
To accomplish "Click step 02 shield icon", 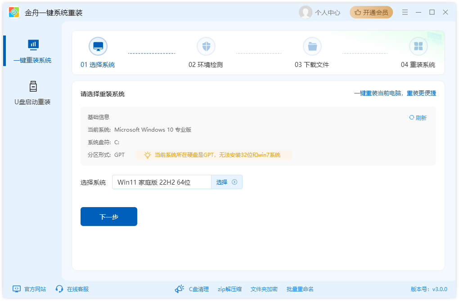I will click(x=206, y=46).
